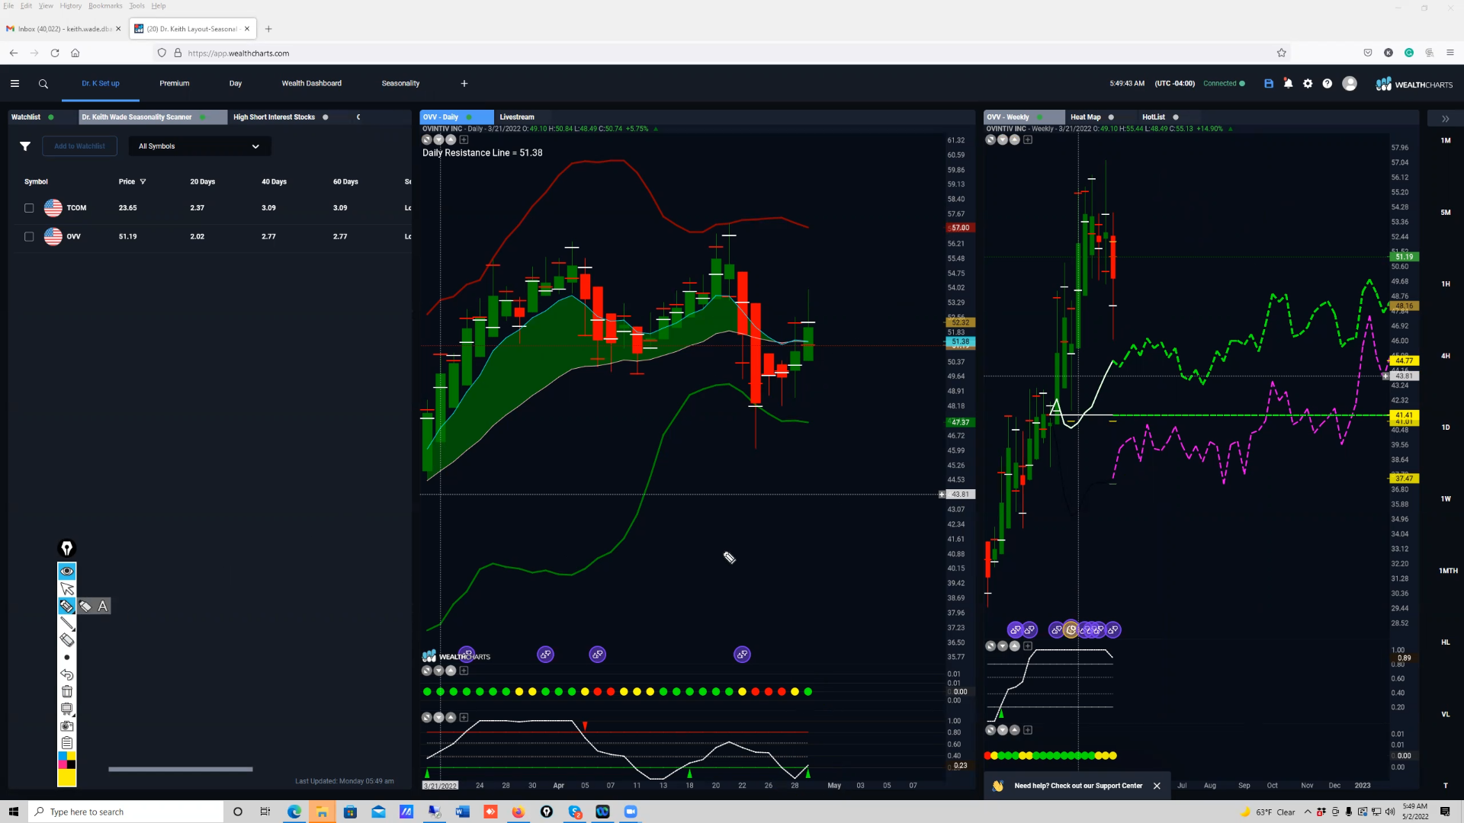This screenshot has width=1464, height=823.
Task: Collapse weekly chart pane down arrow
Action: coord(1003,139)
